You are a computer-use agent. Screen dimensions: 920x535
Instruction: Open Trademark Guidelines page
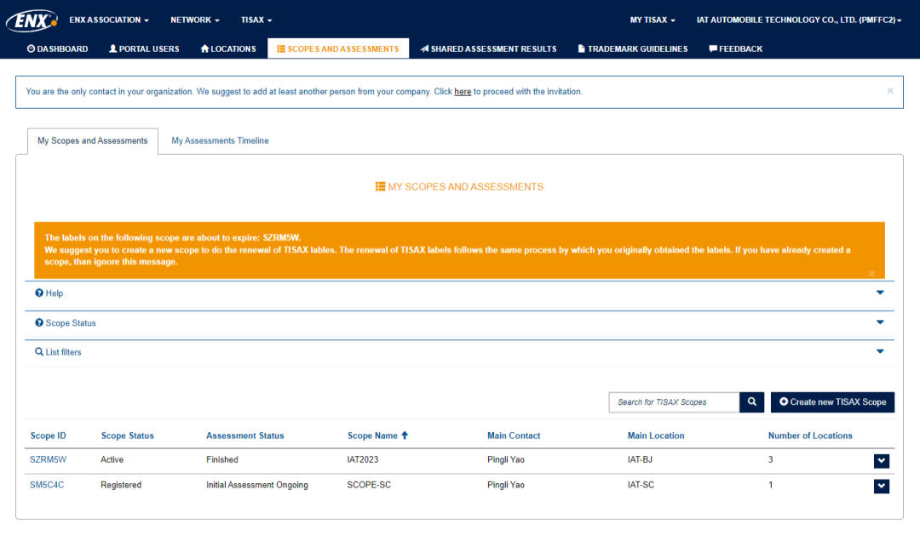point(632,49)
